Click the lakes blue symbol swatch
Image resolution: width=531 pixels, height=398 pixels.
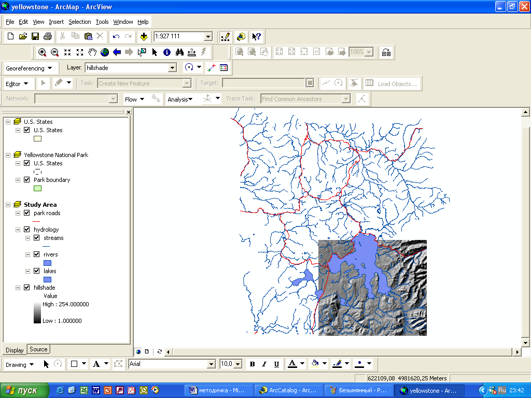(47, 279)
